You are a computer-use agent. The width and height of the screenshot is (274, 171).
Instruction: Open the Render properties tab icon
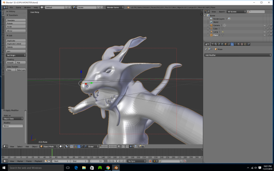(x=213, y=44)
